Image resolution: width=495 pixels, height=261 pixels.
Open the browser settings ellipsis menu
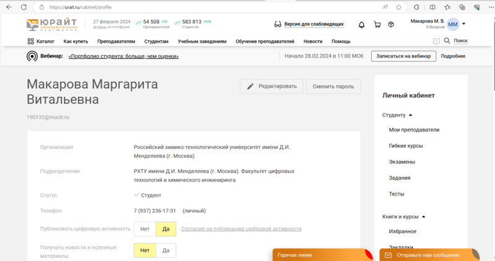491,7
